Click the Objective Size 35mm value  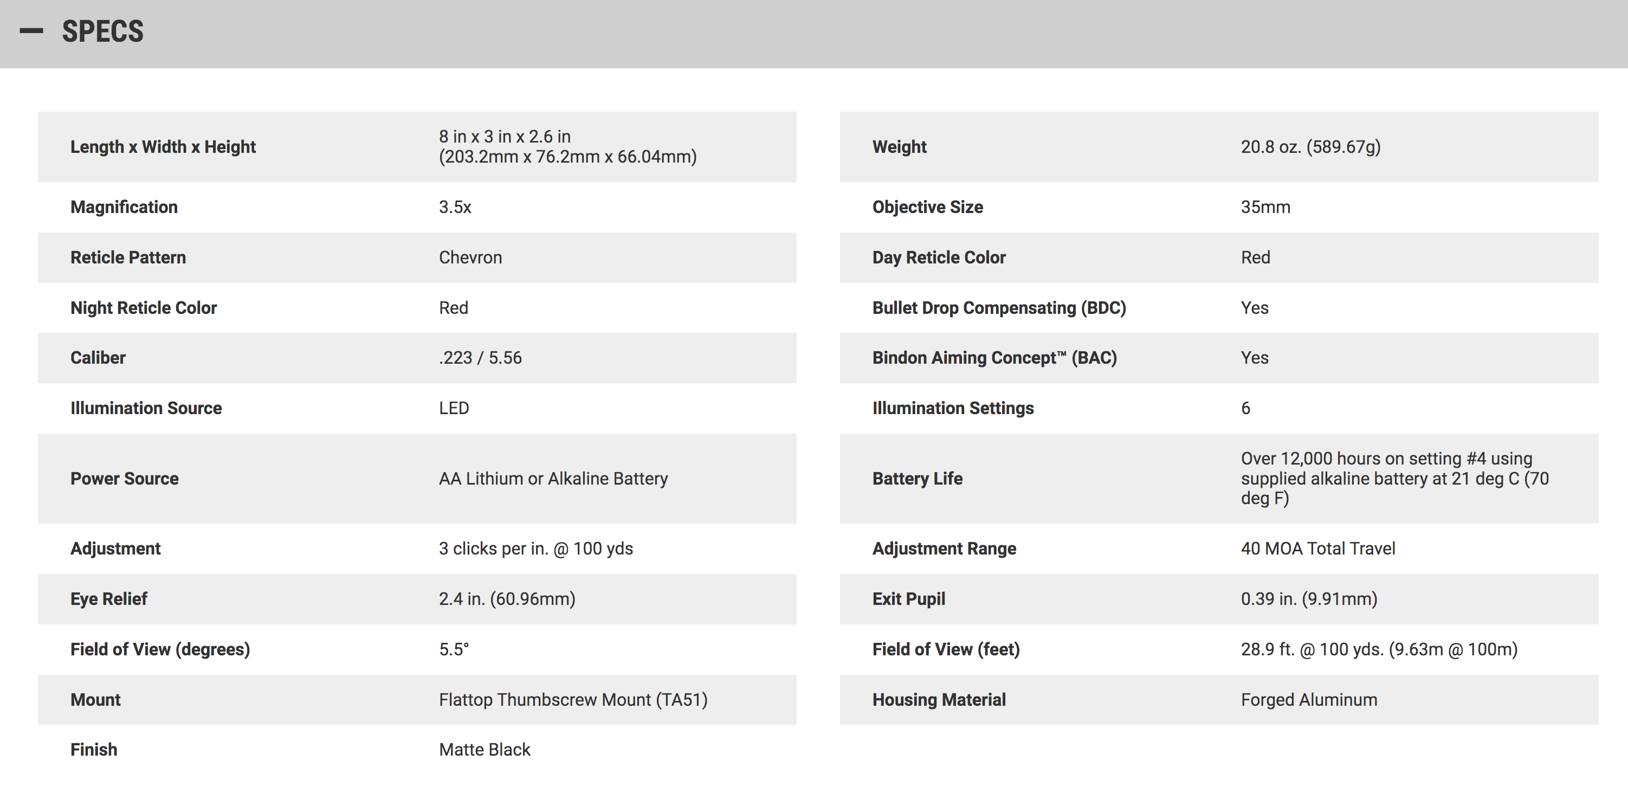(x=1265, y=207)
